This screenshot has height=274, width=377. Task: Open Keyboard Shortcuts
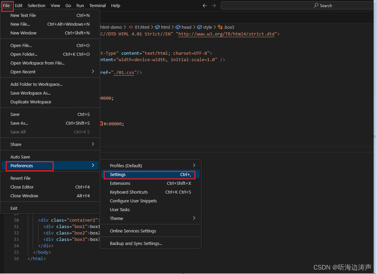pyautogui.click(x=151, y=192)
